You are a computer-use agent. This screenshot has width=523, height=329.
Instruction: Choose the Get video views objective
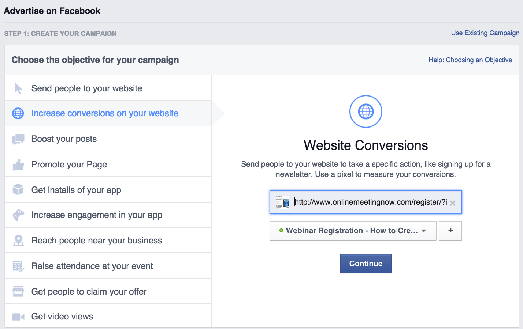point(62,317)
